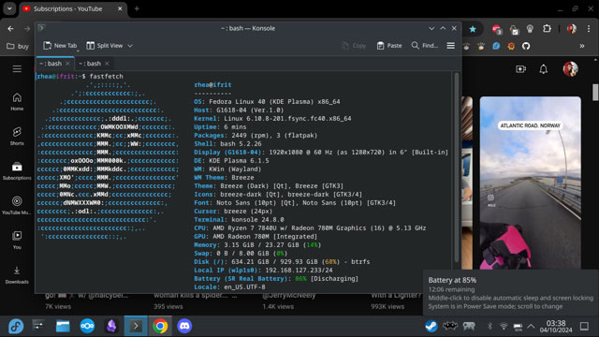
Task: Click the system settings taskbar icon
Action: (38, 326)
